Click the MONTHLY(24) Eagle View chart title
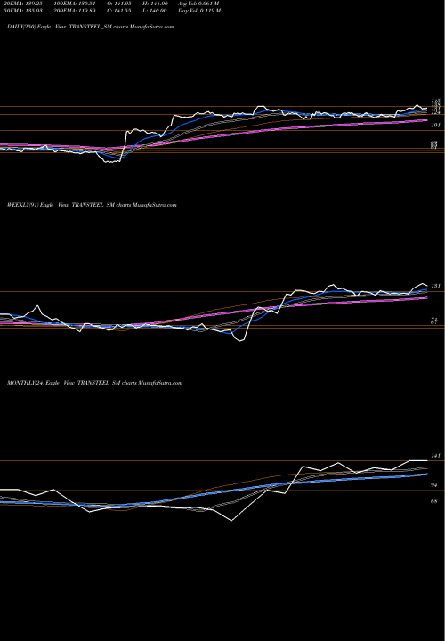Image resolution: width=445 pixels, height=641 pixels. pos(94,383)
